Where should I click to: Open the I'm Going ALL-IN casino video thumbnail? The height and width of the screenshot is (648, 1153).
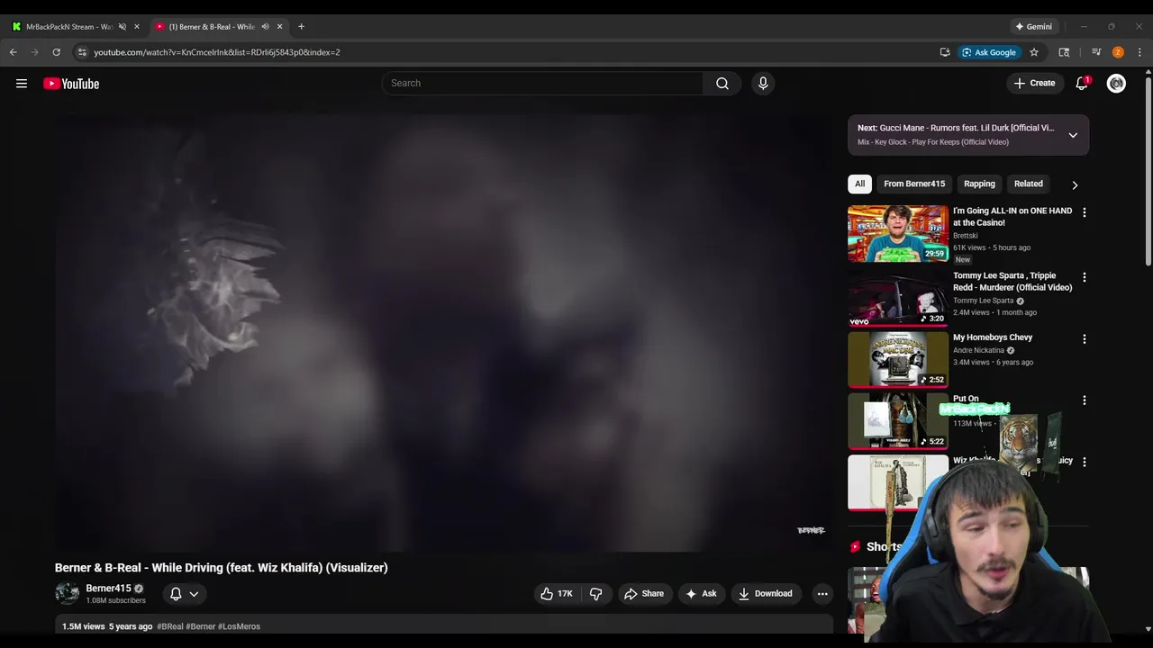[898, 234]
